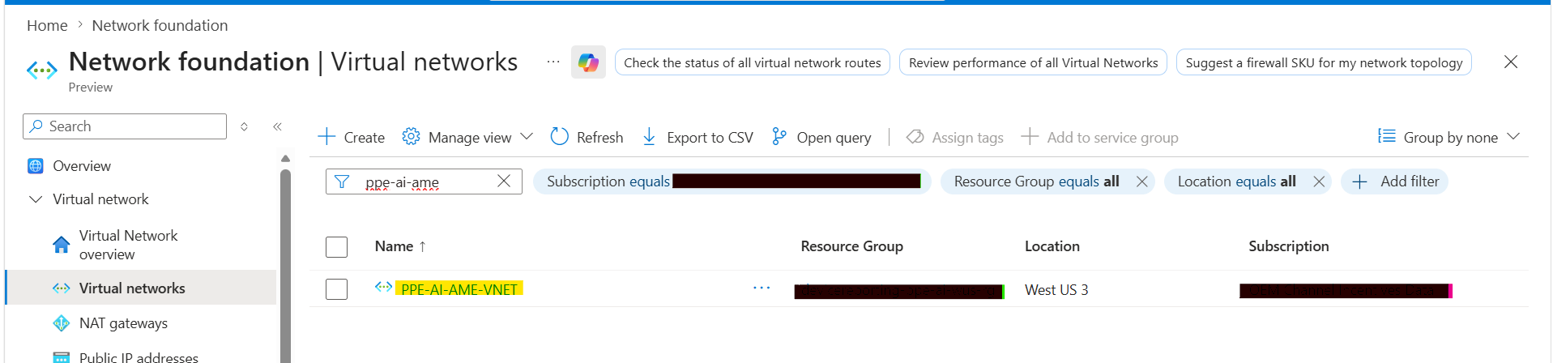
Task: Remove the Resource Group equals all filter
Action: click(1142, 181)
